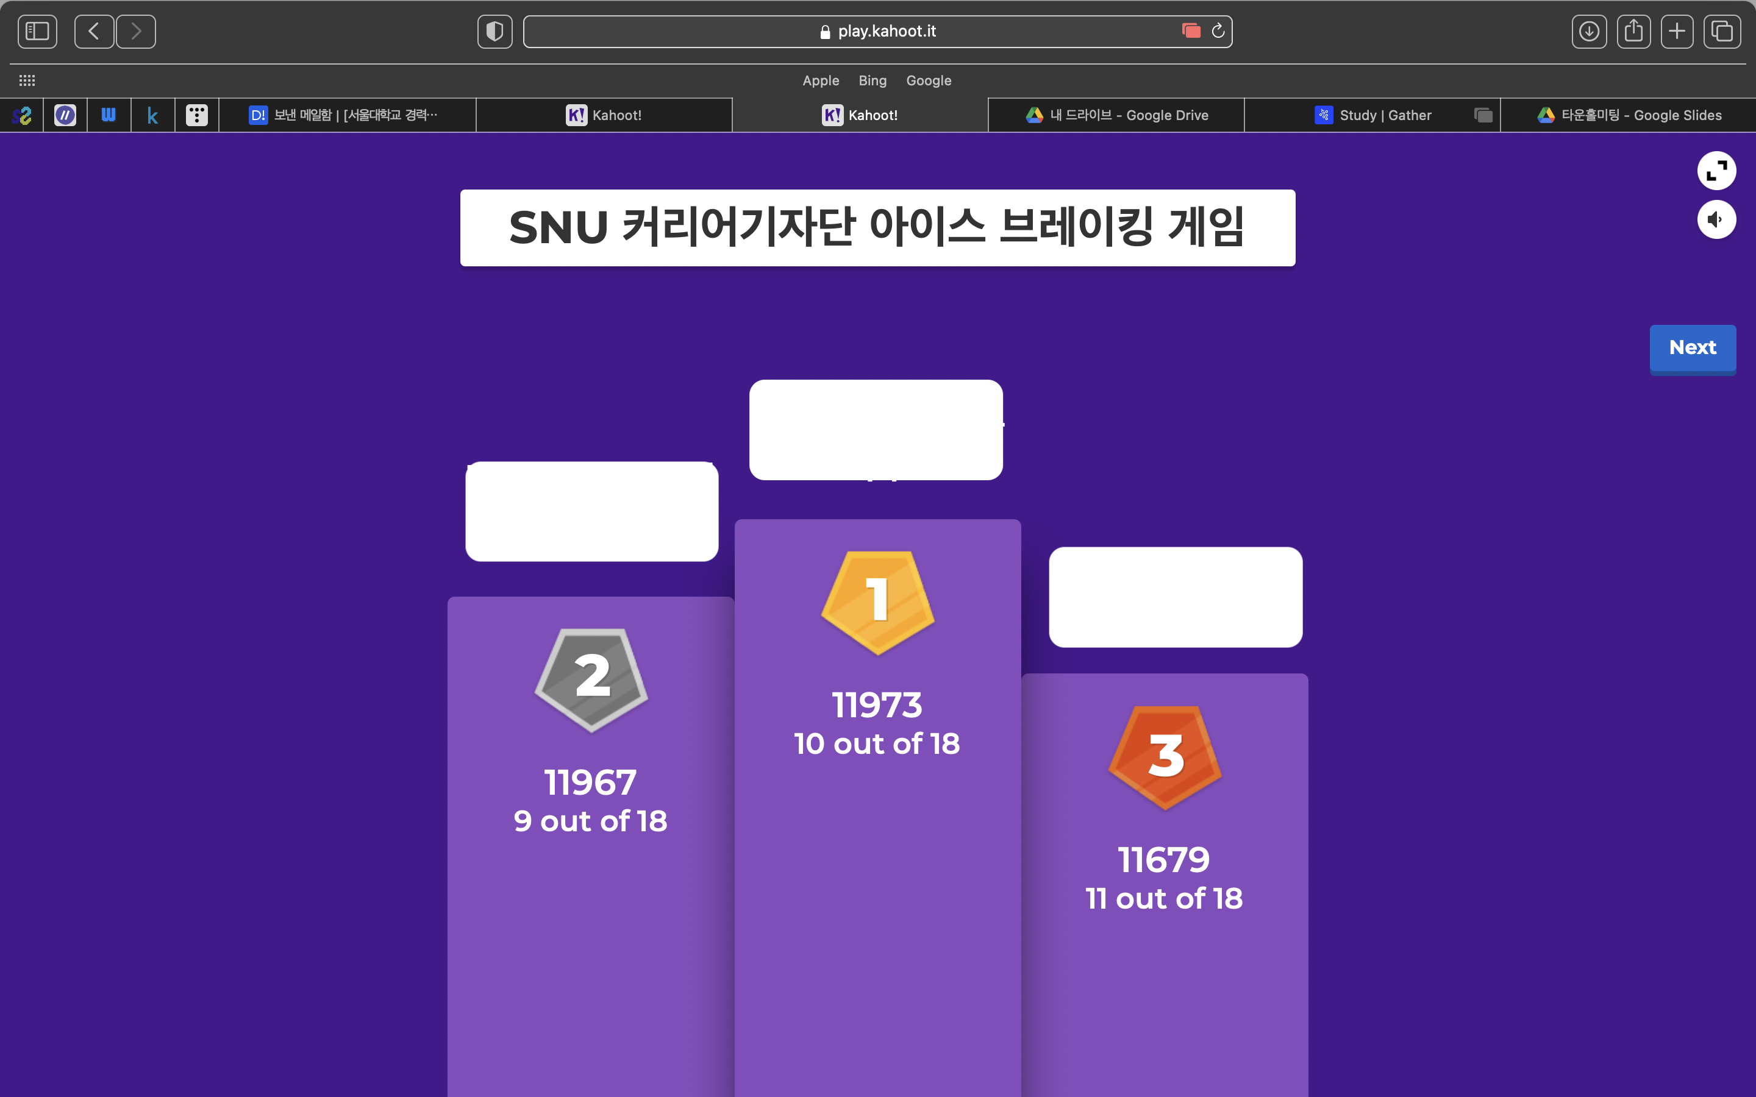Click the red screen sharing indicator
Image resolution: width=1756 pixels, height=1097 pixels.
[1191, 30]
